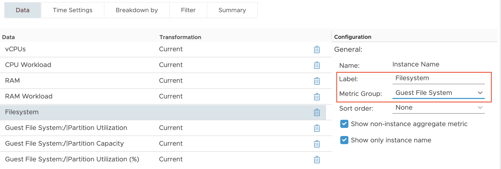Select the Summary tab
The height and width of the screenshot is (169, 501).
tap(232, 10)
